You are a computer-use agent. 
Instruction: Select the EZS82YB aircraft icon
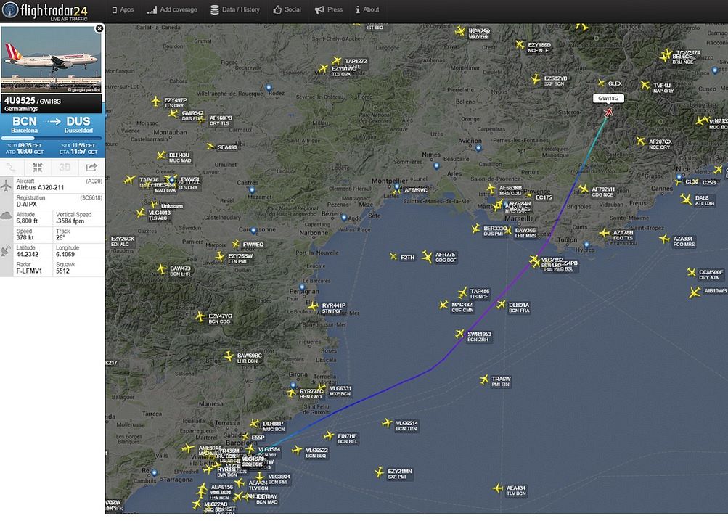click(x=536, y=79)
